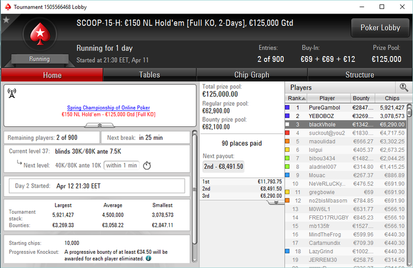Select highlighted player row blackVhole
Screen dimensions: 413x268
[346, 125]
